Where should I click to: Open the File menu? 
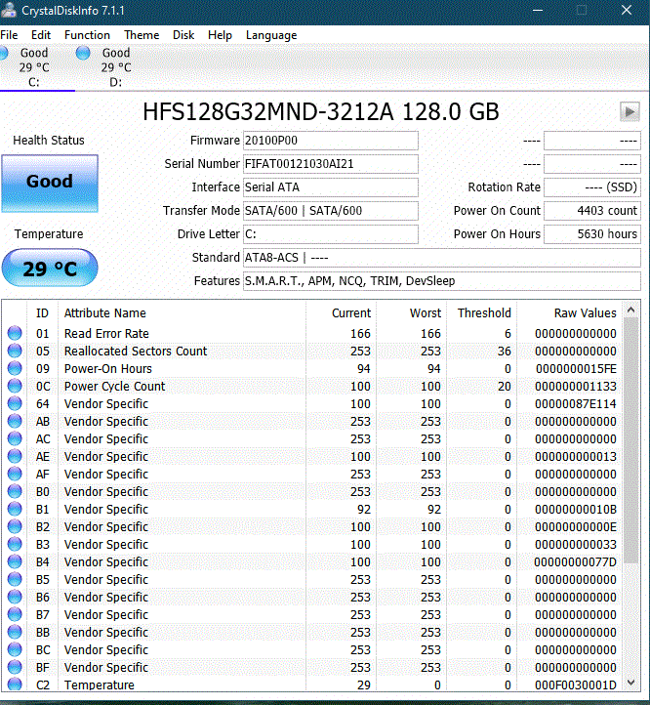point(9,35)
